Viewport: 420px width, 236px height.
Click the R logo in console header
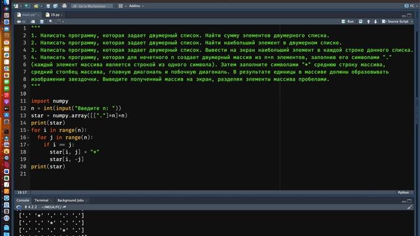tap(19, 207)
